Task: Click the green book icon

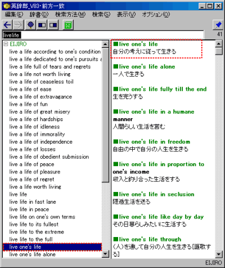Action: (x=68, y=25)
